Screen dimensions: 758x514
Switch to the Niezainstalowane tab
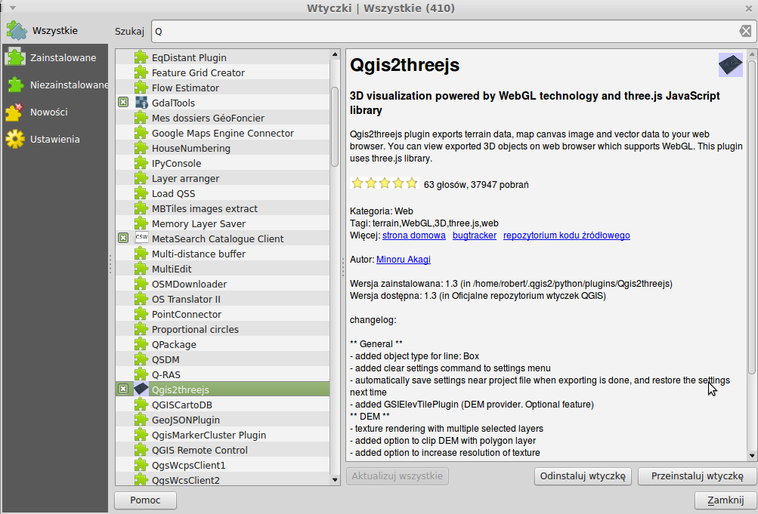54,85
